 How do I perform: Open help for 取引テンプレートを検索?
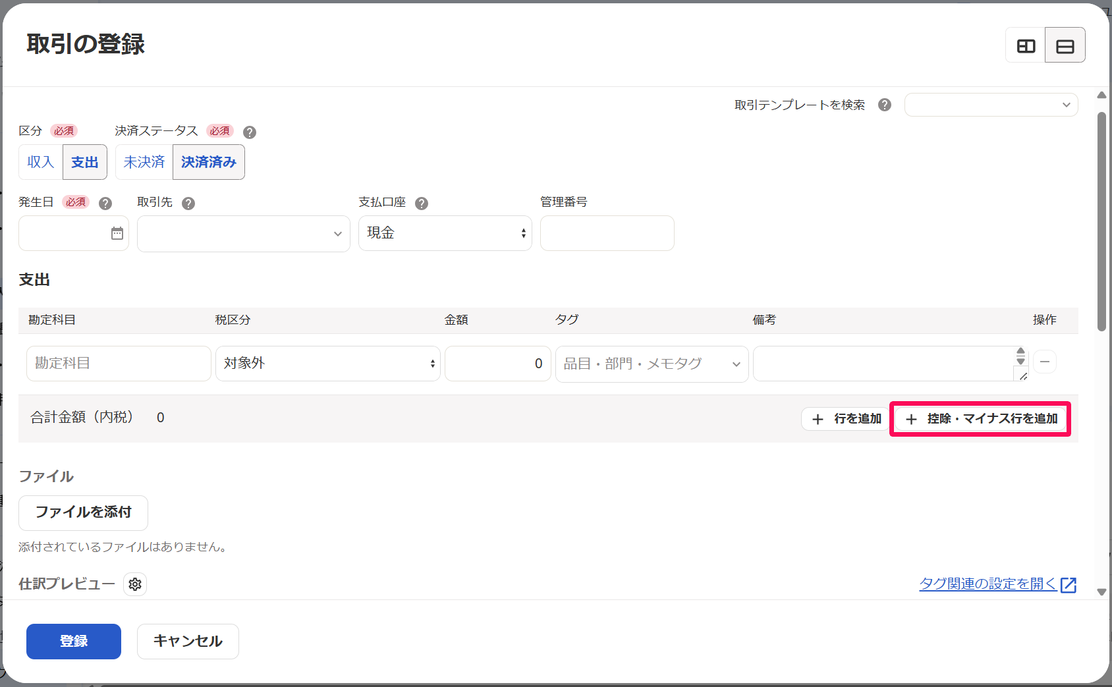pyautogui.click(x=885, y=105)
